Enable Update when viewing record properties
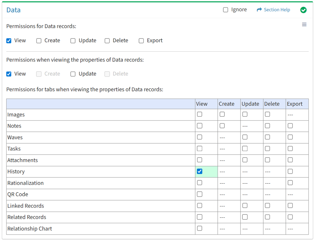The image size is (315, 241). click(x=73, y=74)
